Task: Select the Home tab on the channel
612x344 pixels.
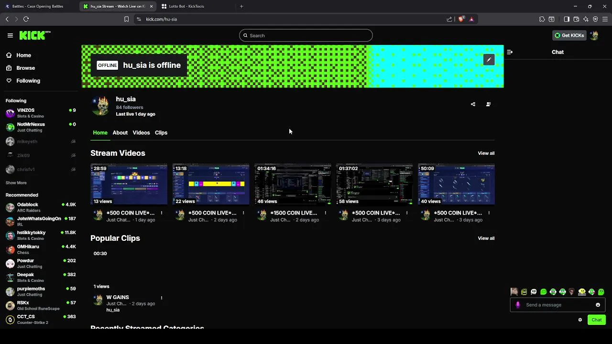Action: pyautogui.click(x=100, y=133)
